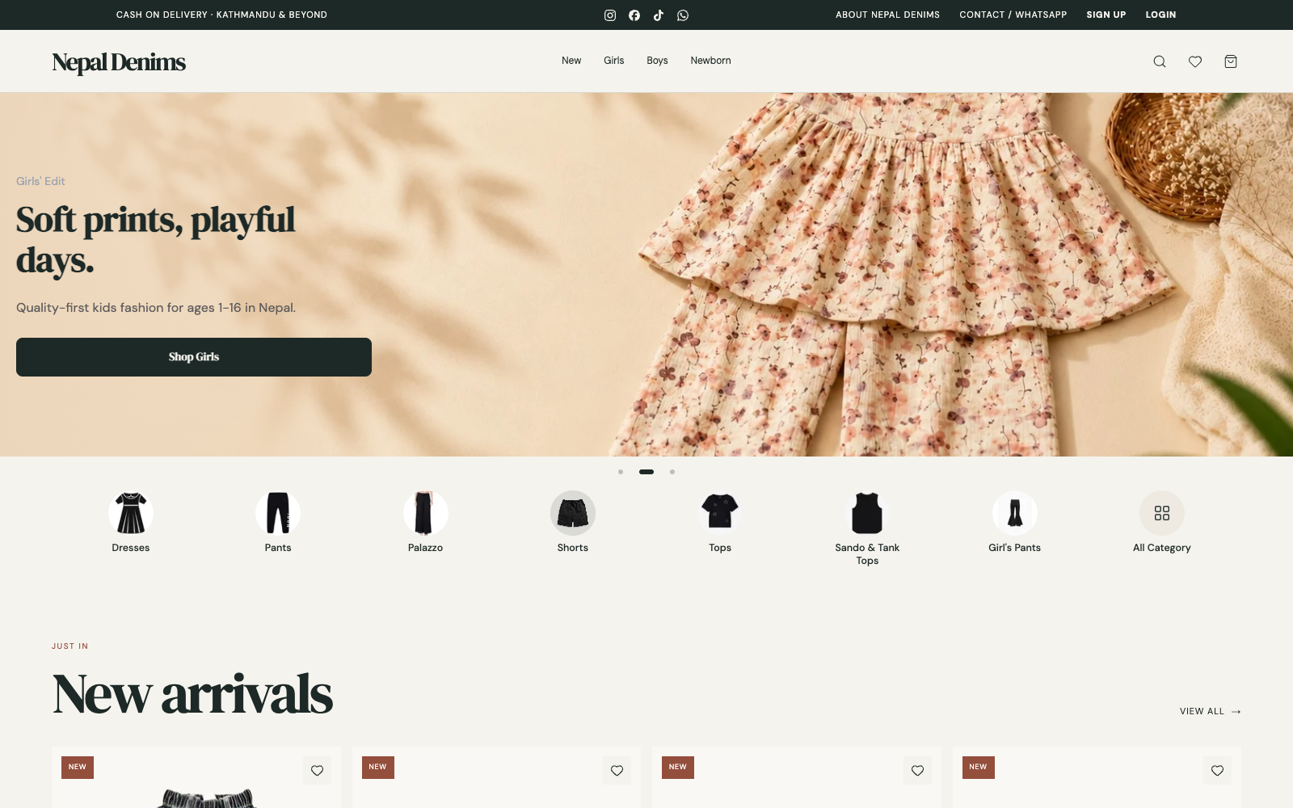Open the Newborn menu item
This screenshot has height=808, width=1293.
point(711,61)
